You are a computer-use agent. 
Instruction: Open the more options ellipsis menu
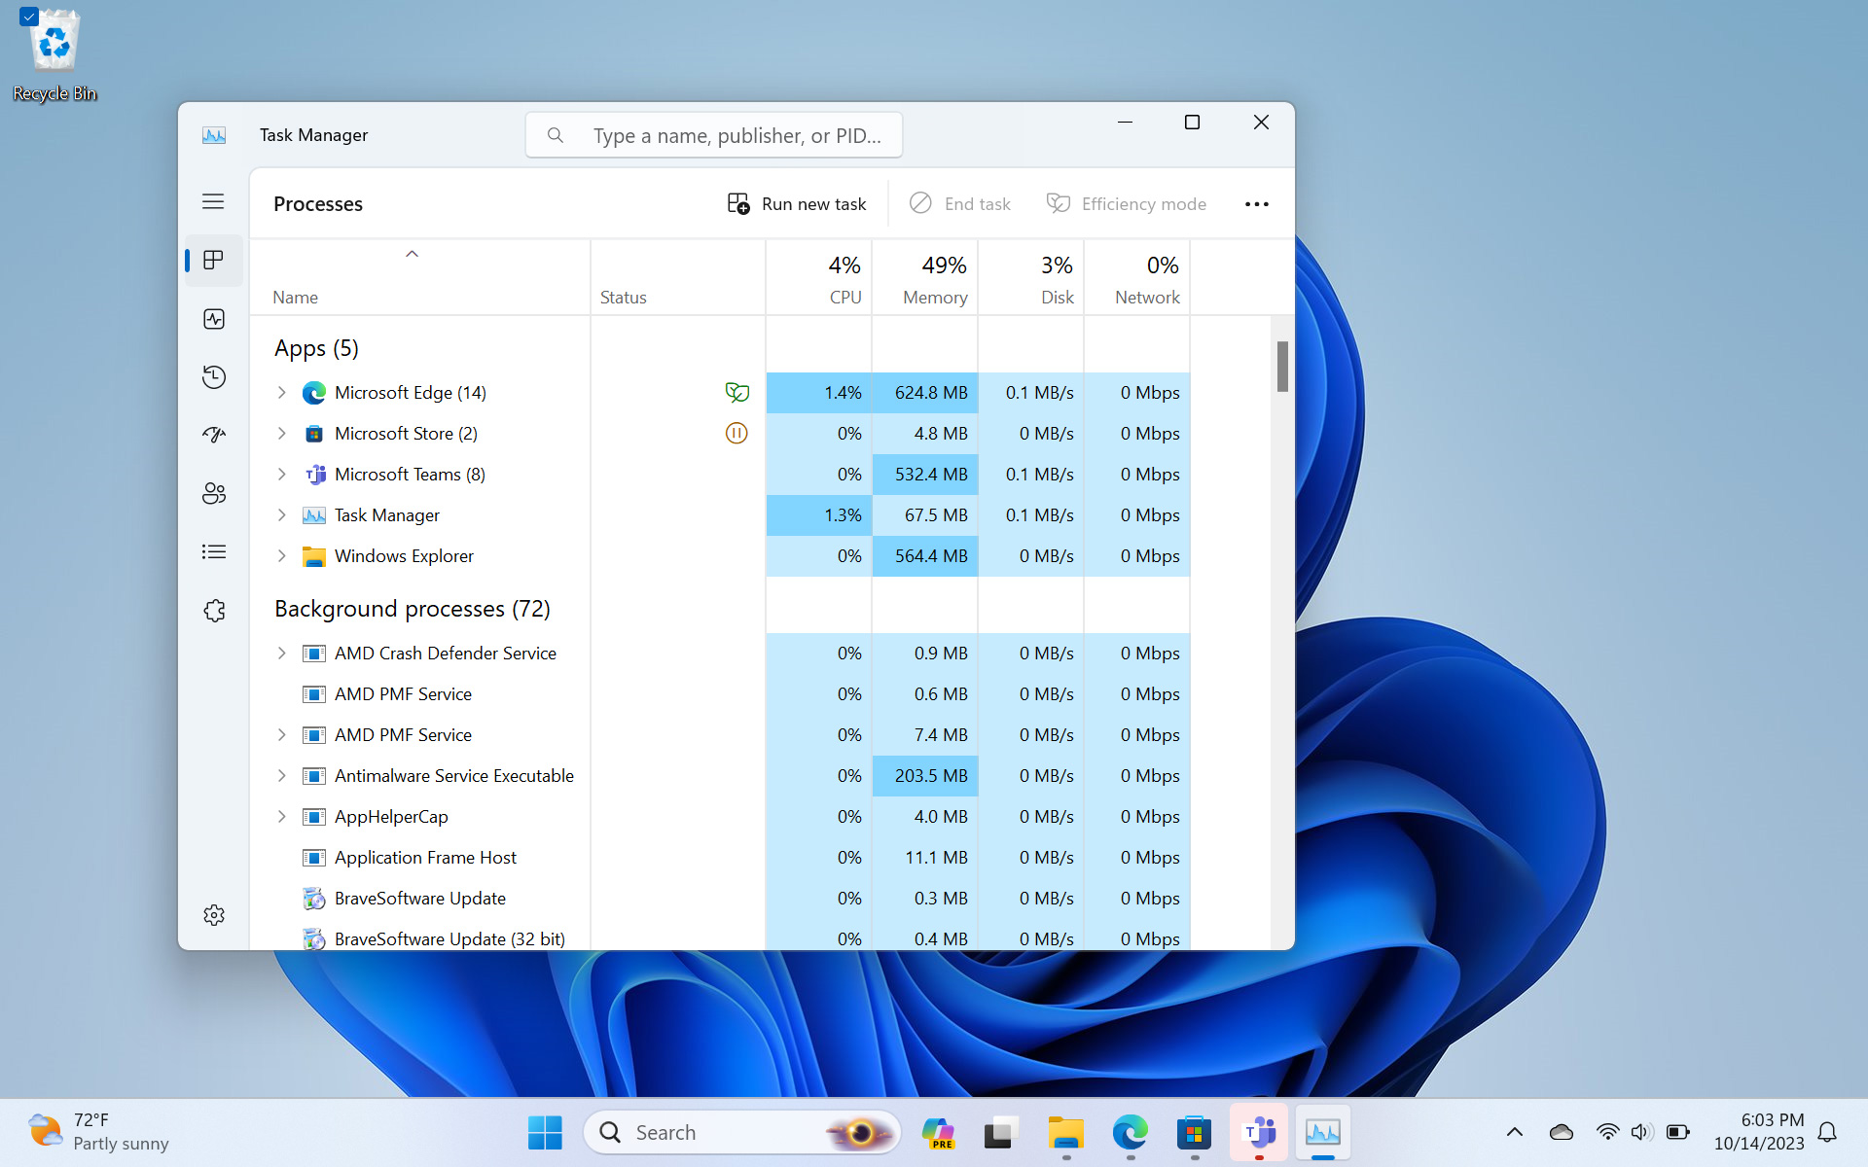[x=1256, y=204]
